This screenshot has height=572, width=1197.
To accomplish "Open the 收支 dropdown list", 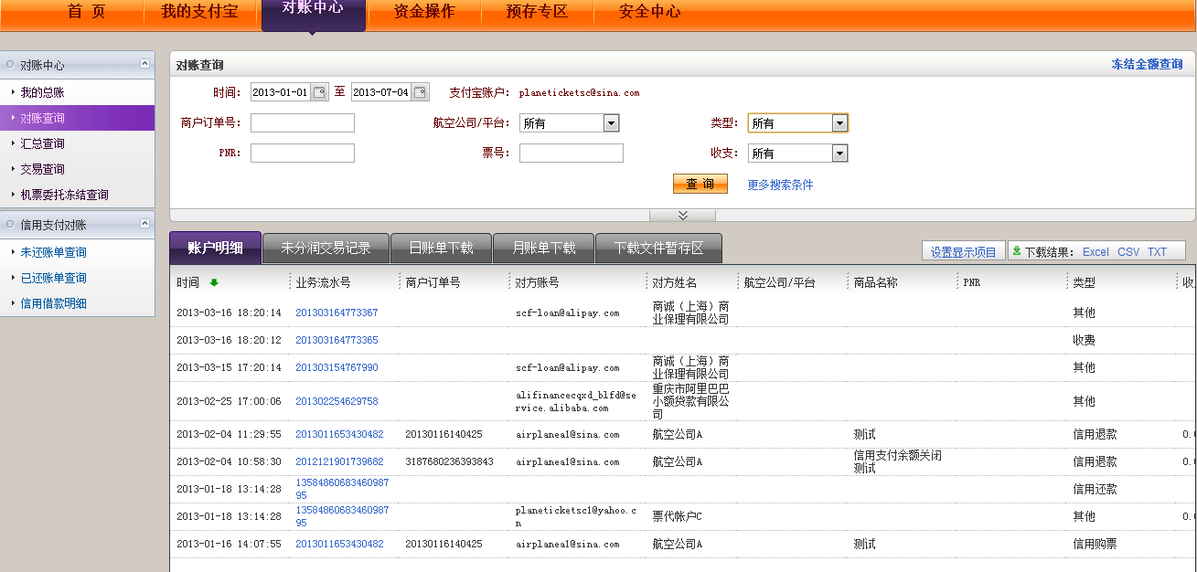I will click(x=839, y=154).
